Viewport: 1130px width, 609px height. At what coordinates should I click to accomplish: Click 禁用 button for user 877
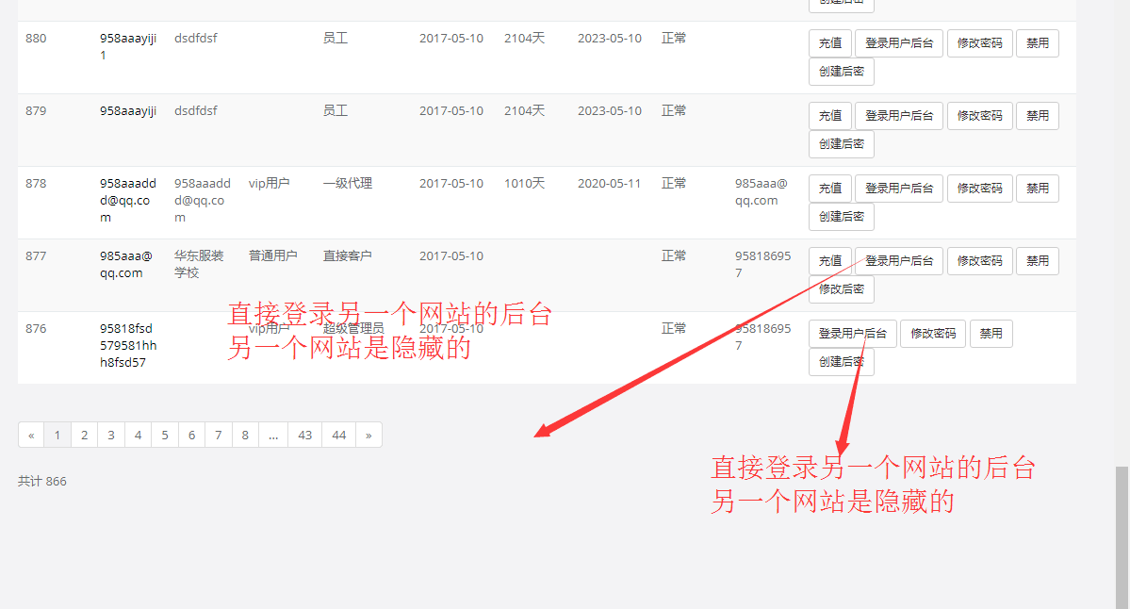[1037, 261]
